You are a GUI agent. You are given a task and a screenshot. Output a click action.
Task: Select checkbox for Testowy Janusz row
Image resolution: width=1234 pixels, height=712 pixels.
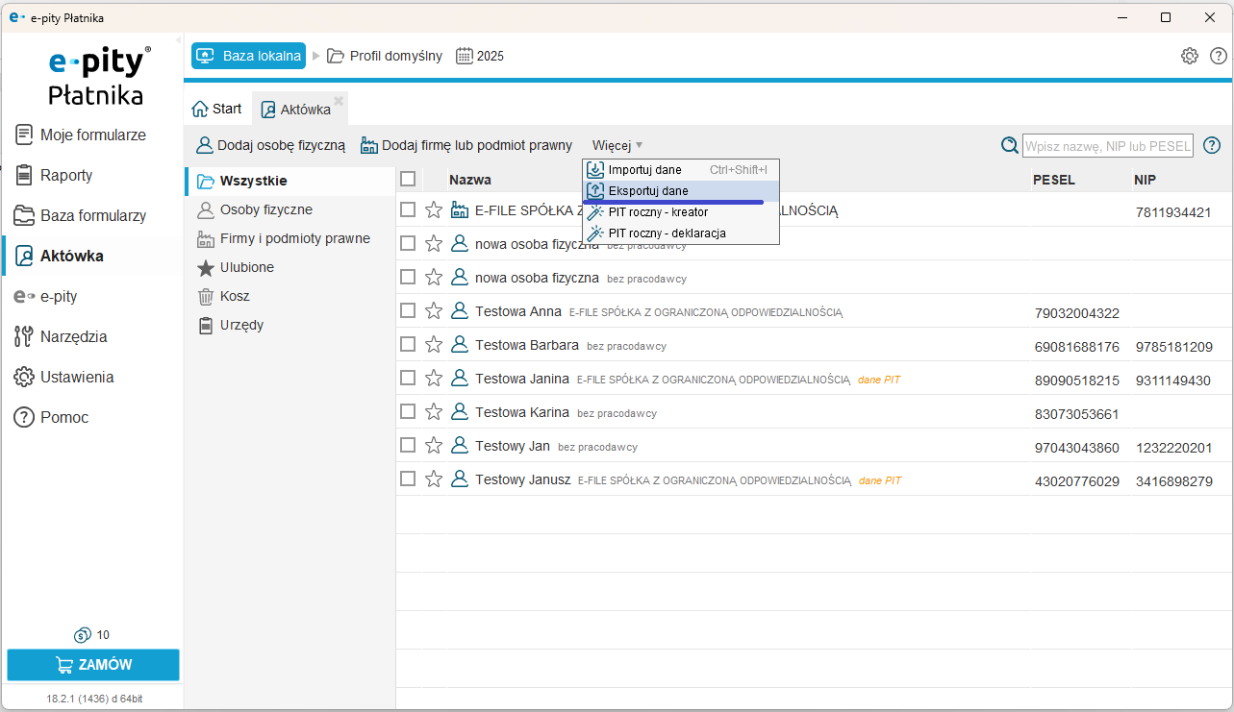[408, 479]
